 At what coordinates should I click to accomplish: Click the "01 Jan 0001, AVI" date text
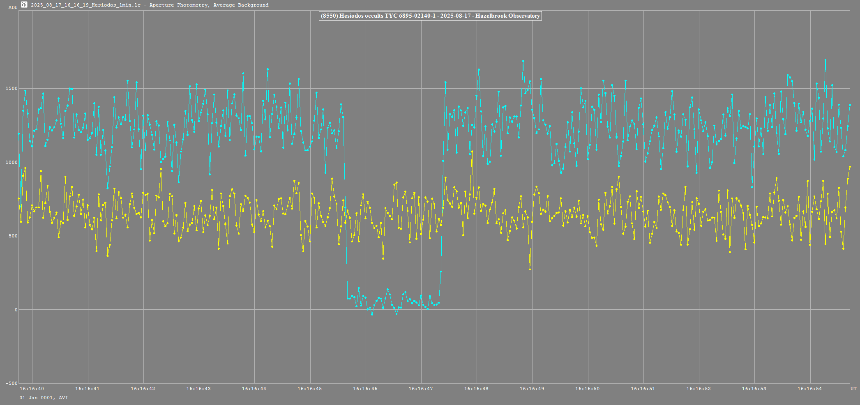(44, 398)
